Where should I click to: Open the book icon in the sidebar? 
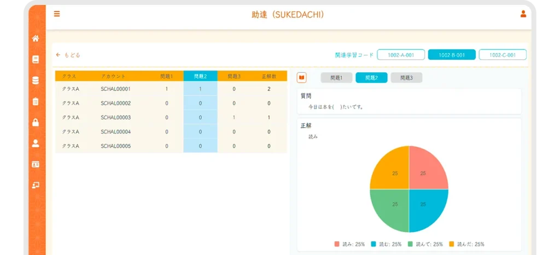36,60
